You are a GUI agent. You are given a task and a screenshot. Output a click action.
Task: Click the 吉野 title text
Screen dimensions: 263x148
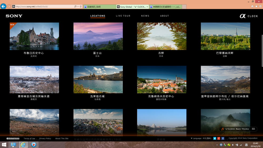(161, 53)
